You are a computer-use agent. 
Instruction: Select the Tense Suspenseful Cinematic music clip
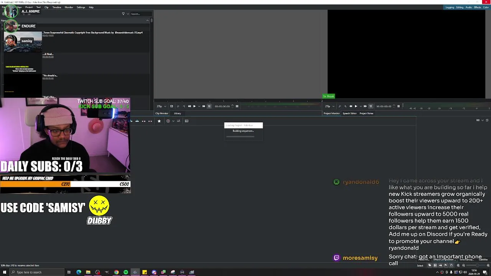92,33
